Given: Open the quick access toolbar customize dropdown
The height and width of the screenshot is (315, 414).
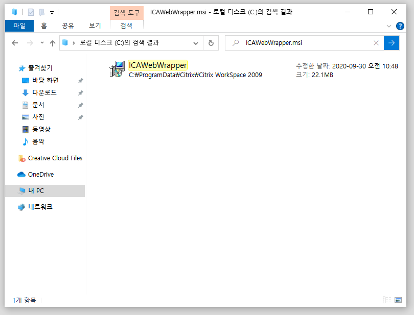Looking at the screenshot, I should [52, 12].
